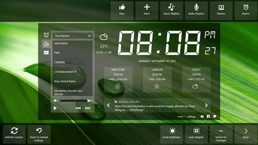Click the 23°C temperature reading
The height and width of the screenshot is (145, 258).
coord(104,46)
